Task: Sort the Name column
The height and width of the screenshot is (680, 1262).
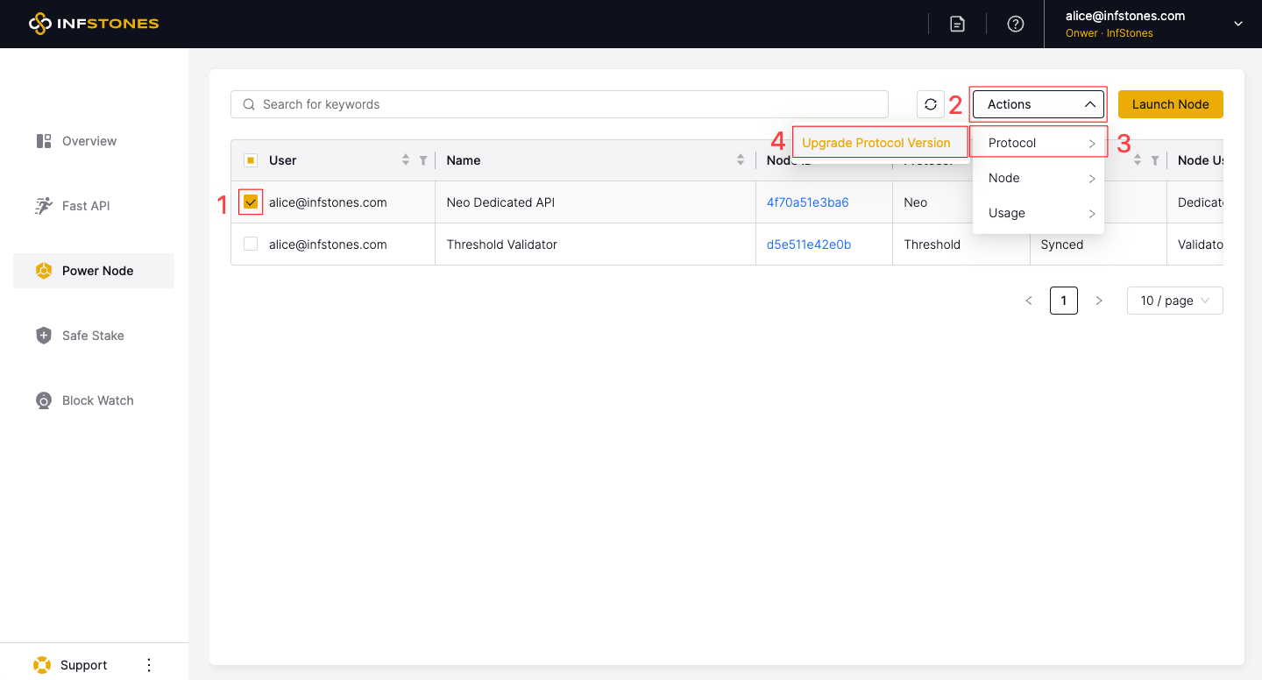Action: (x=741, y=160)
